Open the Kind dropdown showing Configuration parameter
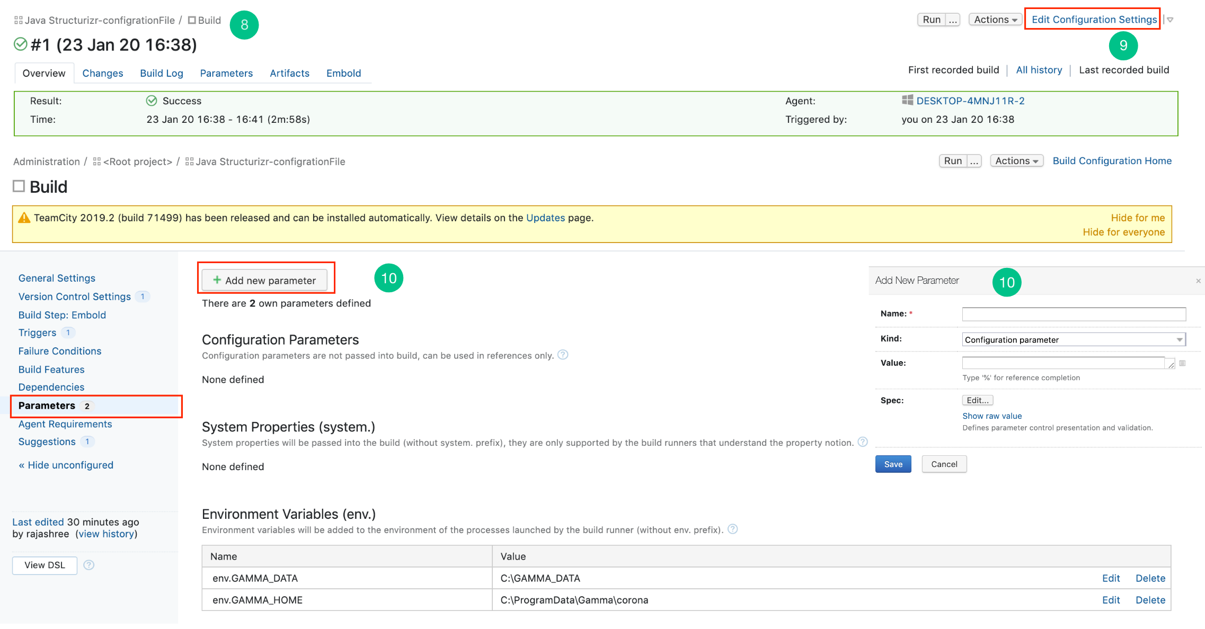The image size is (1205, 629). coord(1074,339)
